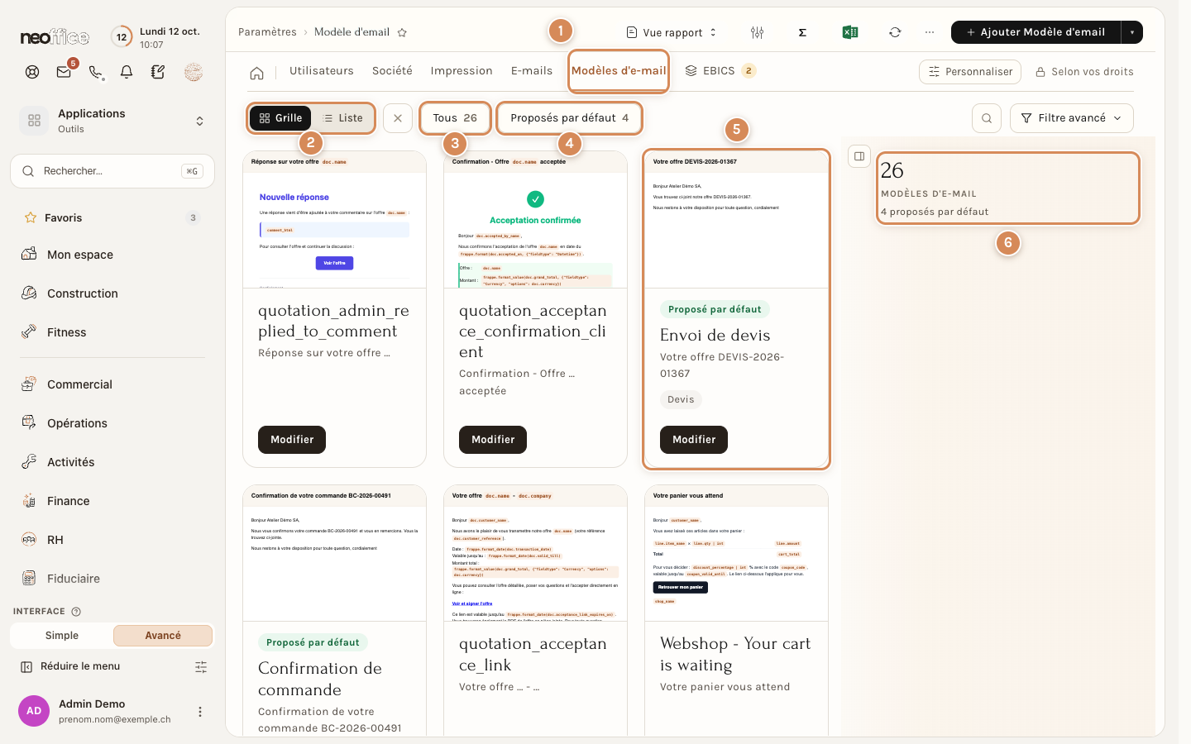This screenshot has height=744, width=1191.
Task: Open the mail inbox icon with badge
Action: coord(64,72)
